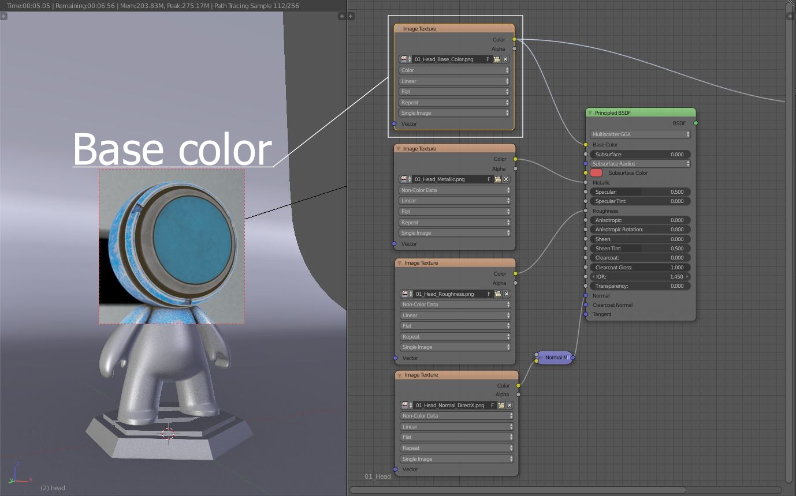Click the node editor horizontal scrollbar

(x=517, y=490)
